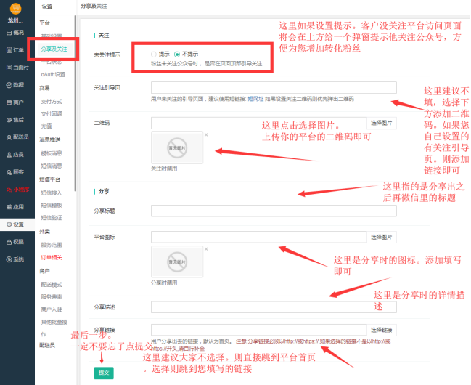Open 应用 apps icon in sidebar

click(9, 207)
